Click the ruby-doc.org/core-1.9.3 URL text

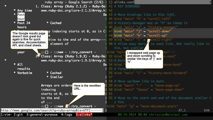tap(73, 60)
